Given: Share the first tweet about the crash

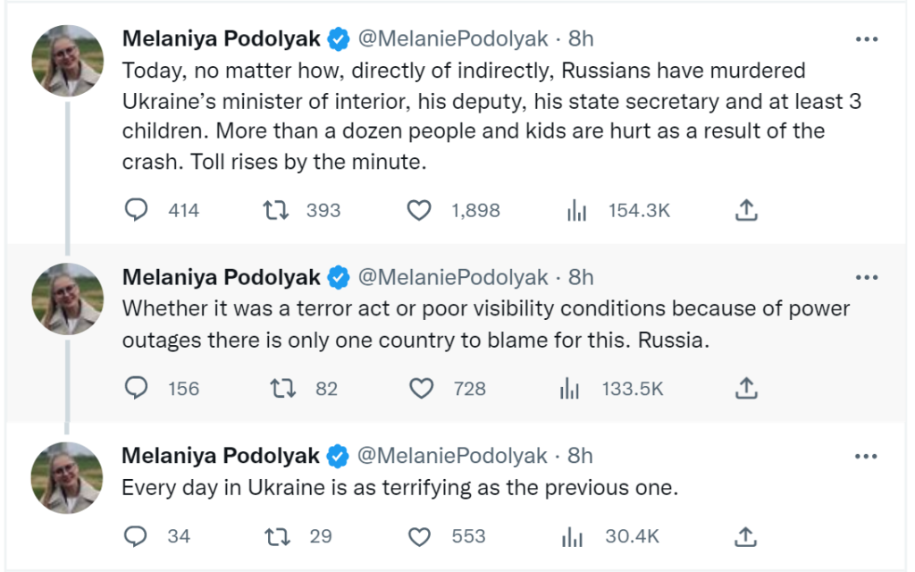Looking at the screenshot, I should click(x=746, y=210).
